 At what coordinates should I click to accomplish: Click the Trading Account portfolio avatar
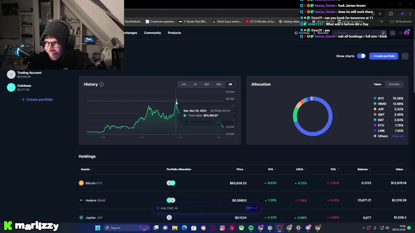11,74
